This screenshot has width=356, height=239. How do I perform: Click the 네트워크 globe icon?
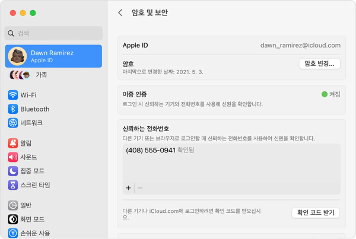tap(13, 123)
